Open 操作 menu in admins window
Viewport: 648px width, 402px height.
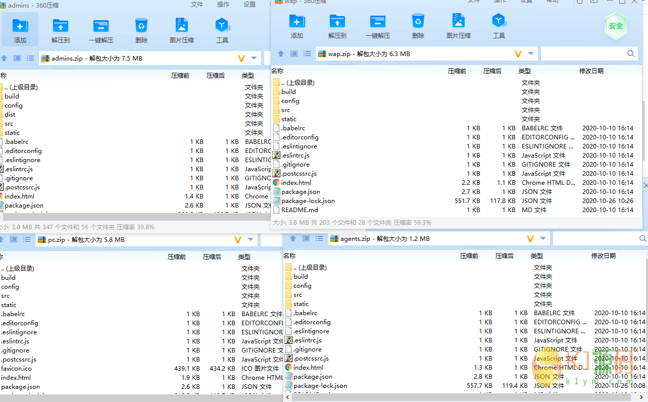[x=223, y=5]
